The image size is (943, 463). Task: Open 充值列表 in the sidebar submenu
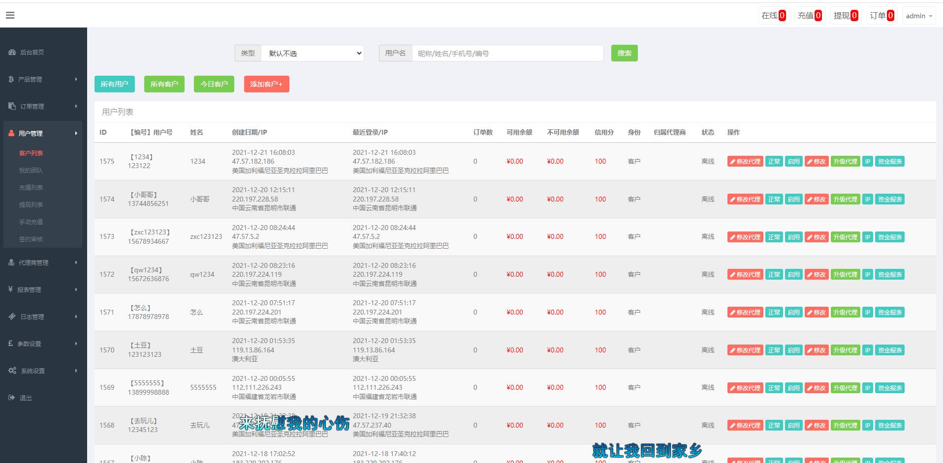coord(31,187)
